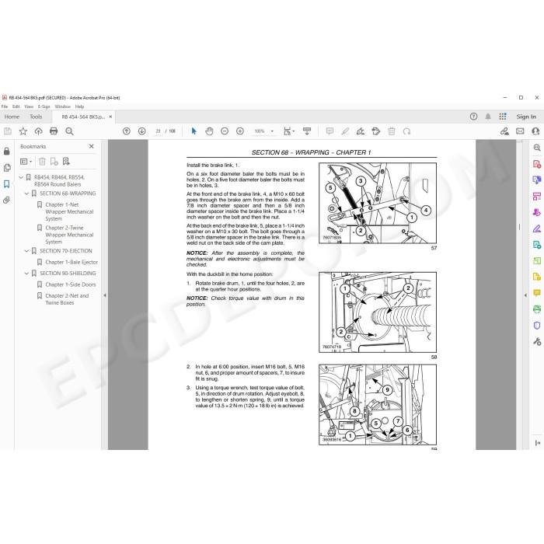This screenshot has width=544, height=544.
Task: Open the attachments paperclip panel
Action: (x=6, y=201)
